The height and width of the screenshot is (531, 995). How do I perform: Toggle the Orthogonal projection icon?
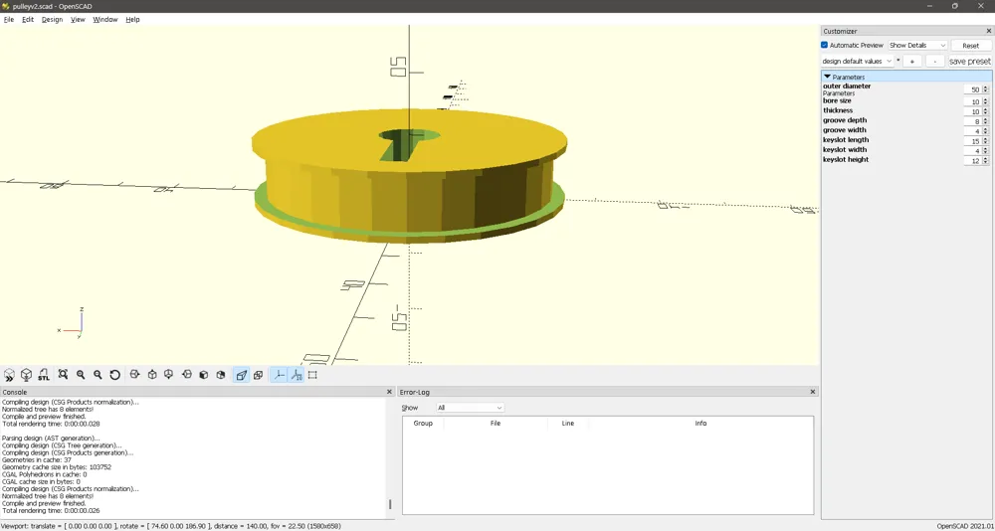259,375
